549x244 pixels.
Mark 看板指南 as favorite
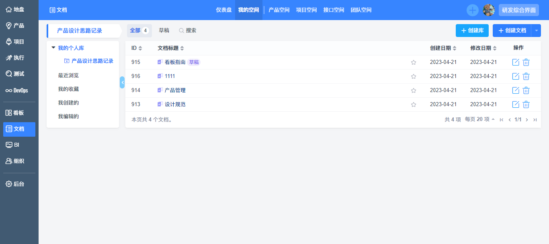pos(414,62)
